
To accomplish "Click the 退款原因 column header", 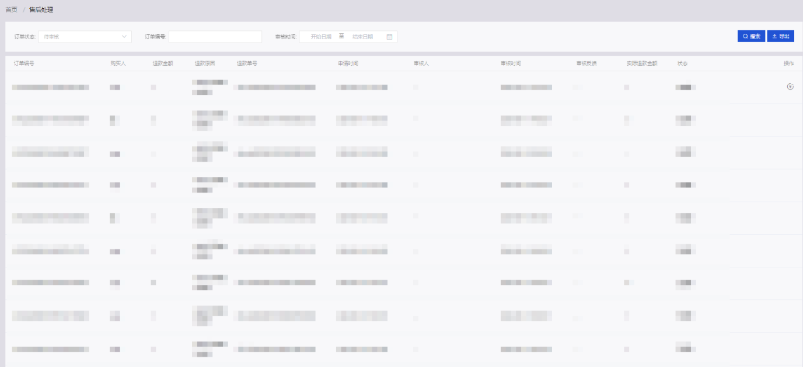I will point(205,63).
